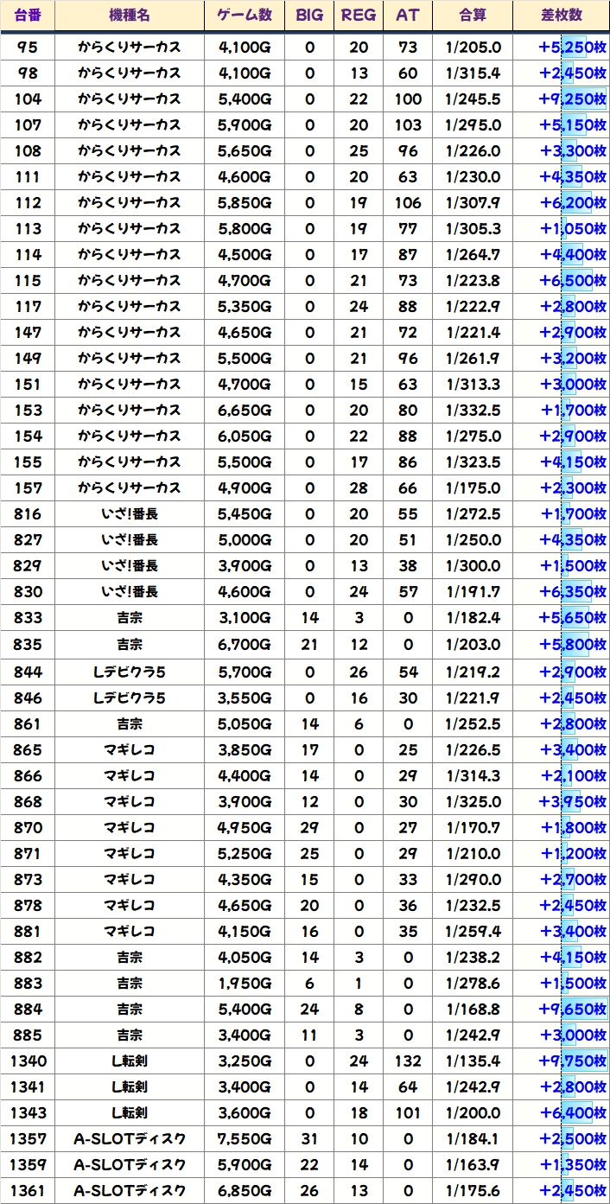This screenshot has width=610, height=1204.
Task: Sort by the ゲーム数 column header
Action: click(x=245, y=16)
